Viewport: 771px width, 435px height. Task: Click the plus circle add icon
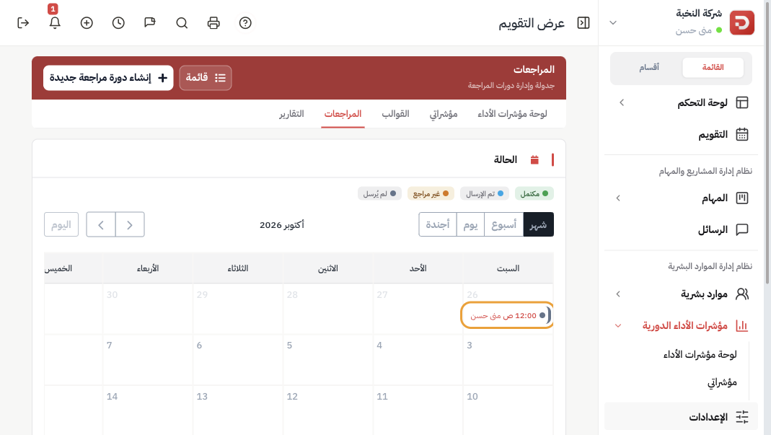(87, 22)
